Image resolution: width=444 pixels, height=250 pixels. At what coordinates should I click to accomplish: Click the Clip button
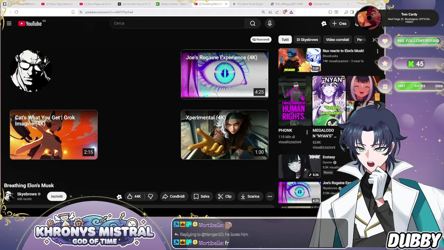tap(225, 197)
